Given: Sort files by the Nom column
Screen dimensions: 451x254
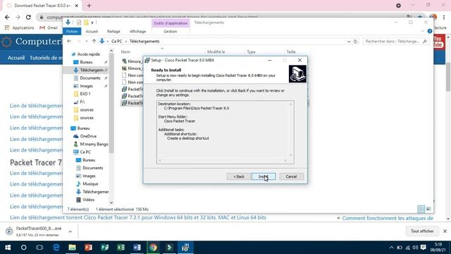Looking at the screenshot, I should tap(125, 52).
